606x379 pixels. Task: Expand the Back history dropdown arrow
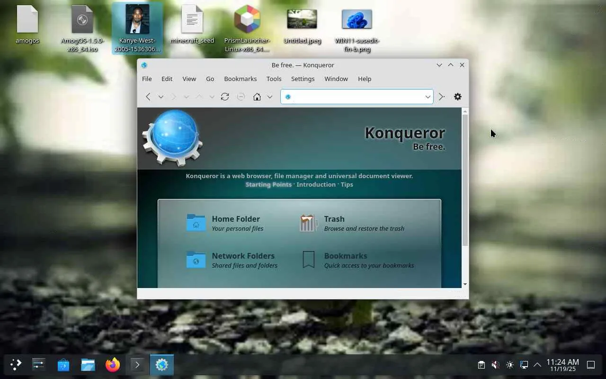click(x=161, y=97)
